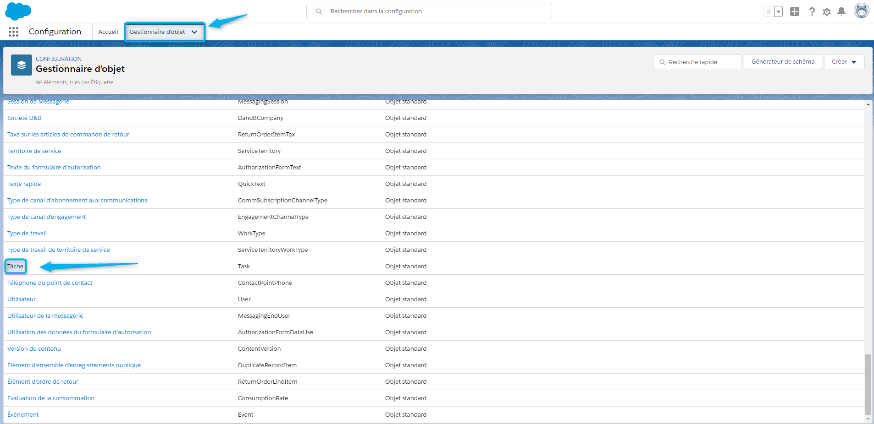The width and height of the screenshot is (874, 424).
Task: Expand the Gestionnaire d'objet tab chevron
Action: [194, 32]
